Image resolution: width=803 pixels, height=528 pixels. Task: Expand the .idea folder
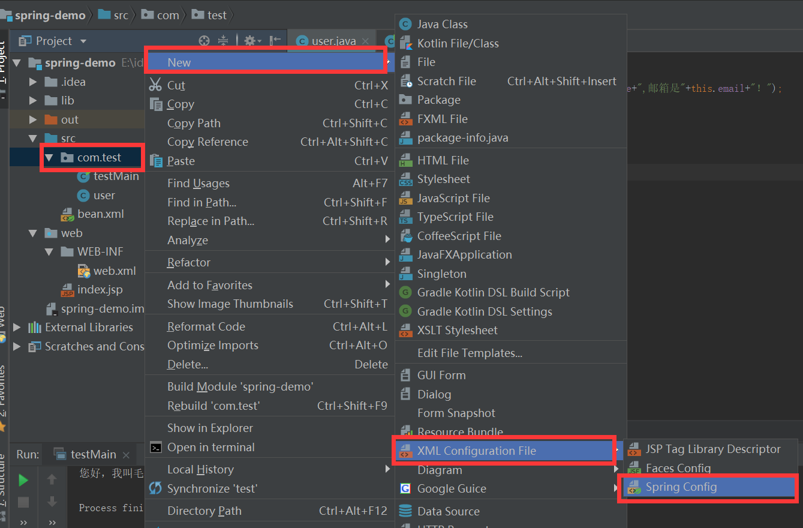[33, 82]
